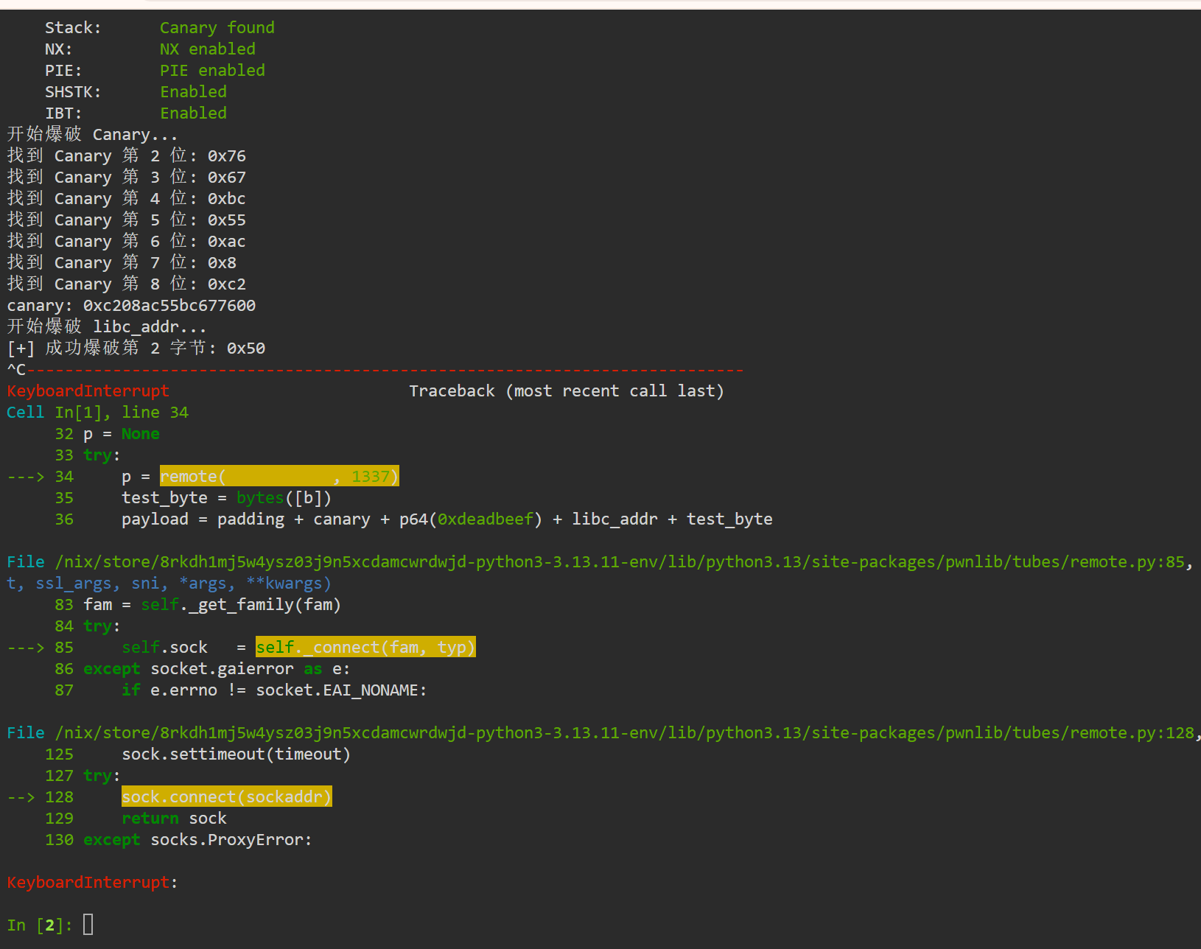Click the "try:" statement on line 84
Screen dimensions: 1201x949
(x=102, y=626)
